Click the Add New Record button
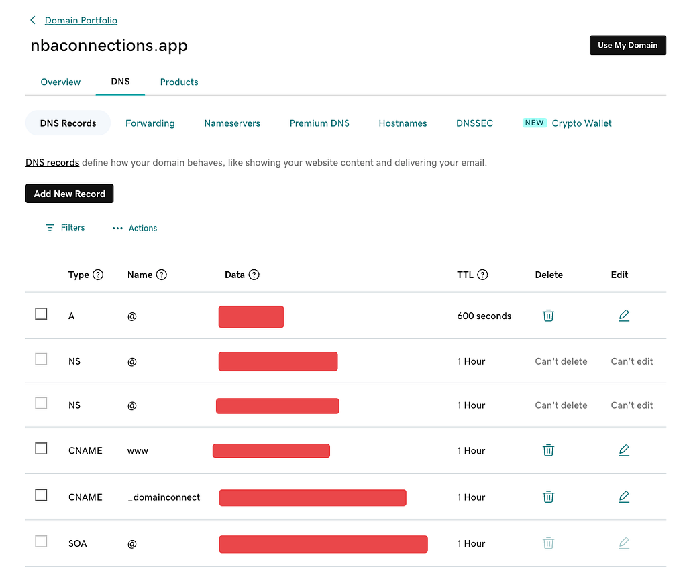The height and width of the screenshot is (585, 687). [x=70, y=194]
